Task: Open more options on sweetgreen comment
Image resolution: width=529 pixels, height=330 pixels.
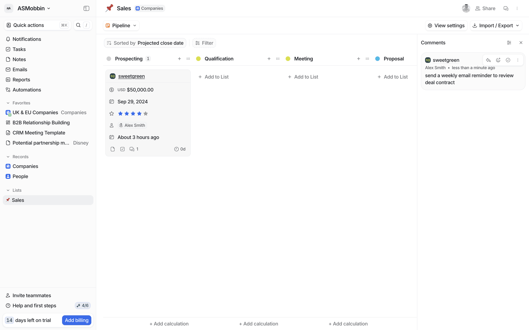Action: pos(518,60)
